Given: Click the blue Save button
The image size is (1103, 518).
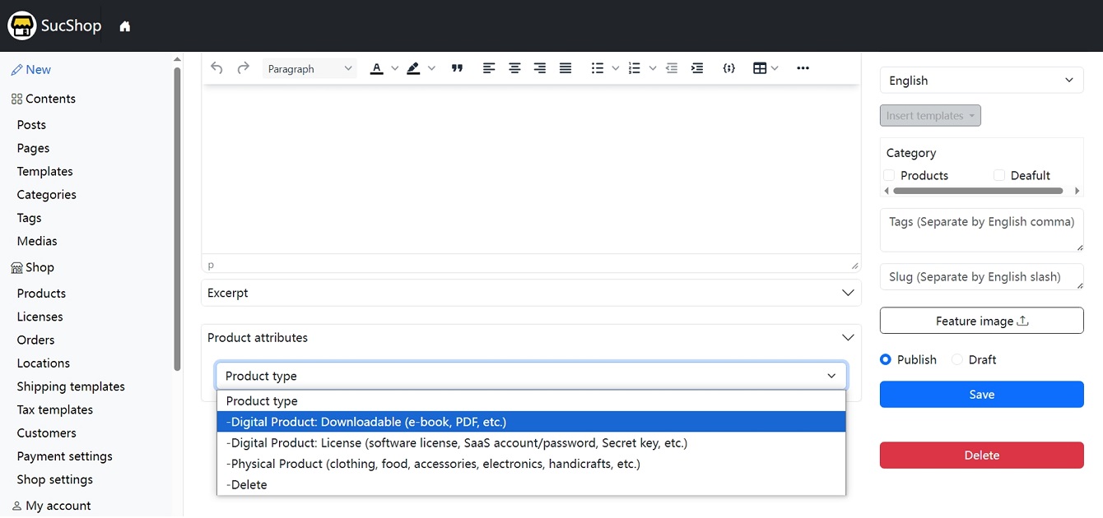Looking at the screenshot, I should (981, 395).
